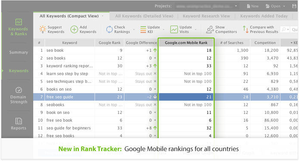This screenshot has height=161, width=299.
Task: Click the Check Rankings refresh icon
Action: click(x=109, y=29)
